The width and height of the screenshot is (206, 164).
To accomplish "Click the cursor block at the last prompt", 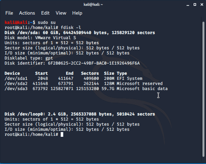I will tap(62, 134).
